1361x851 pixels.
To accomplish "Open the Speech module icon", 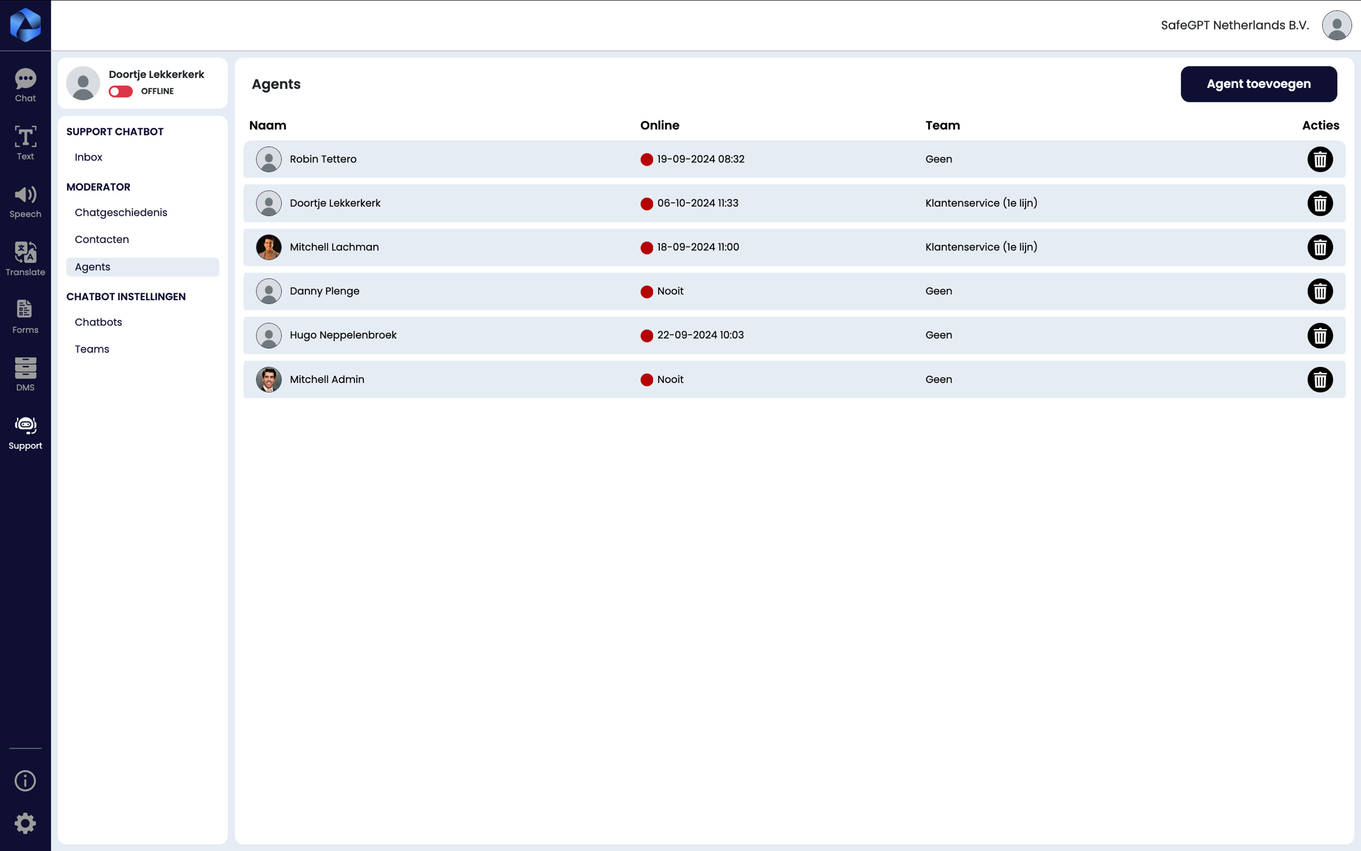I will (x=25, y=201).
